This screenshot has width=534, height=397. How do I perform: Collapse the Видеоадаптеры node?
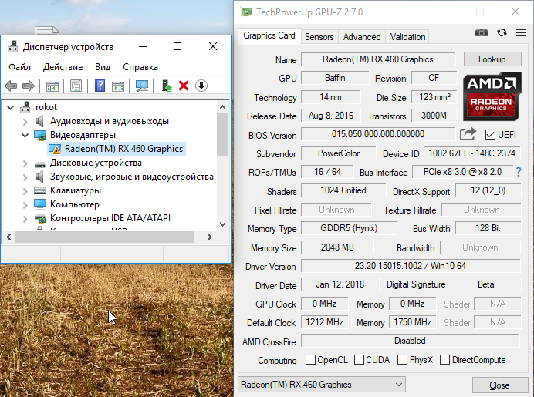25,136
